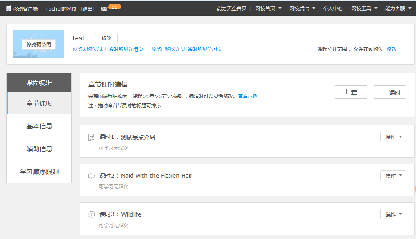
Task: Expand the 网校首页 menu in top bar
Action: coord(268,8)
